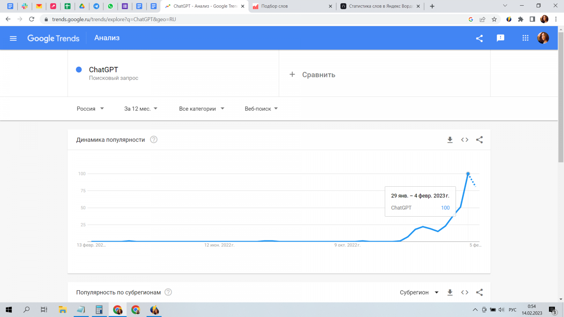The image size is (564, 317).
Task: Open the Google Trends hamburger menu
Action: pos(13,38)
